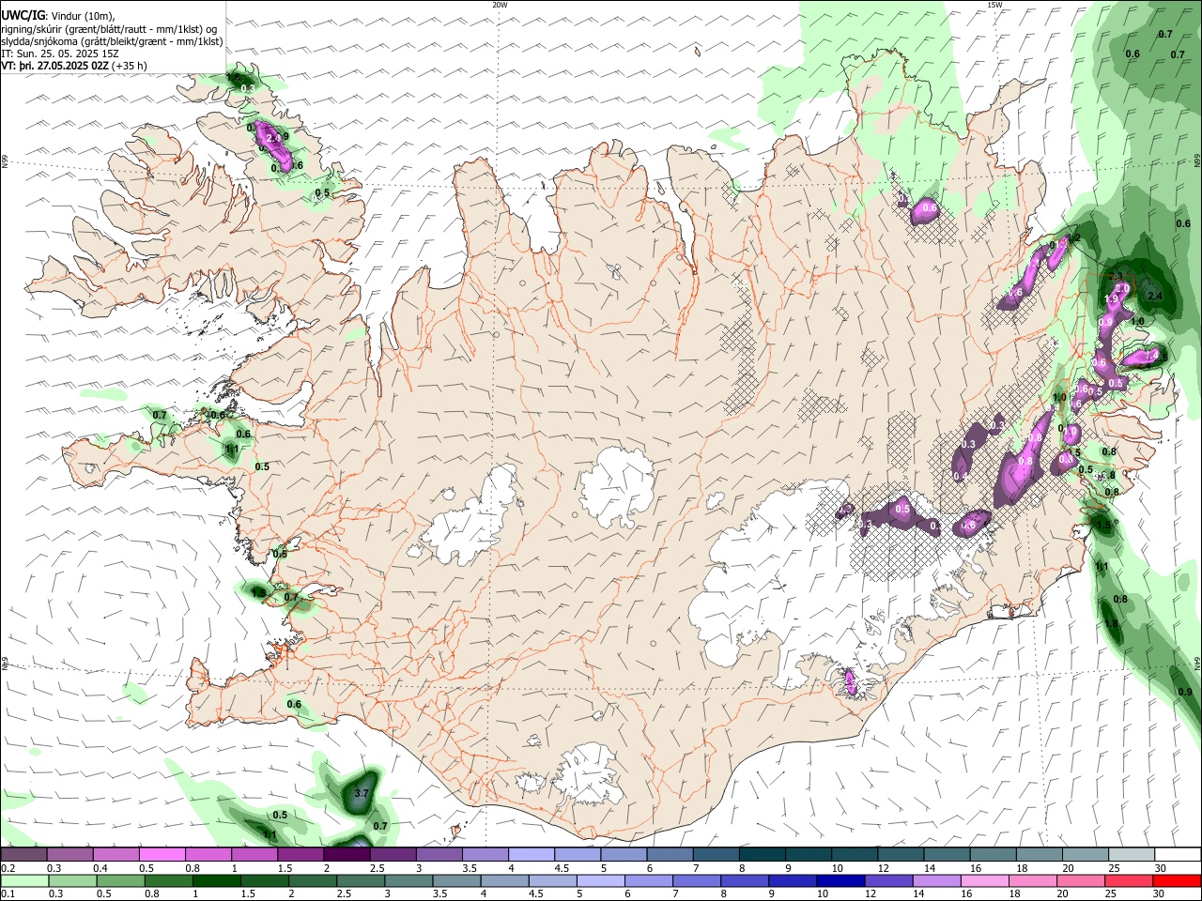Viewport: 1202px width, 901px height.
Task: Pick the dark blue swatch between 10 and 12
Action: tap(840, 881)
